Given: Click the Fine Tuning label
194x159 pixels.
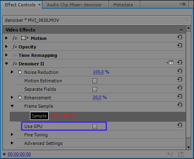Looking at the screenshot, I should [x=36, y=135].
